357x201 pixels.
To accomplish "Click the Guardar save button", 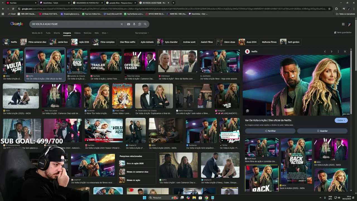I will click(x=322, y=131).
